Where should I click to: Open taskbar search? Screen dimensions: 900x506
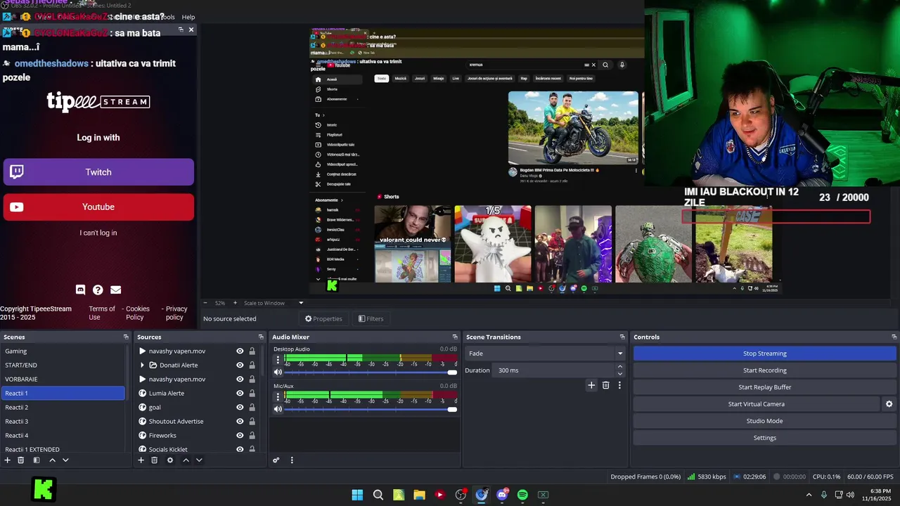click(378, 495)
